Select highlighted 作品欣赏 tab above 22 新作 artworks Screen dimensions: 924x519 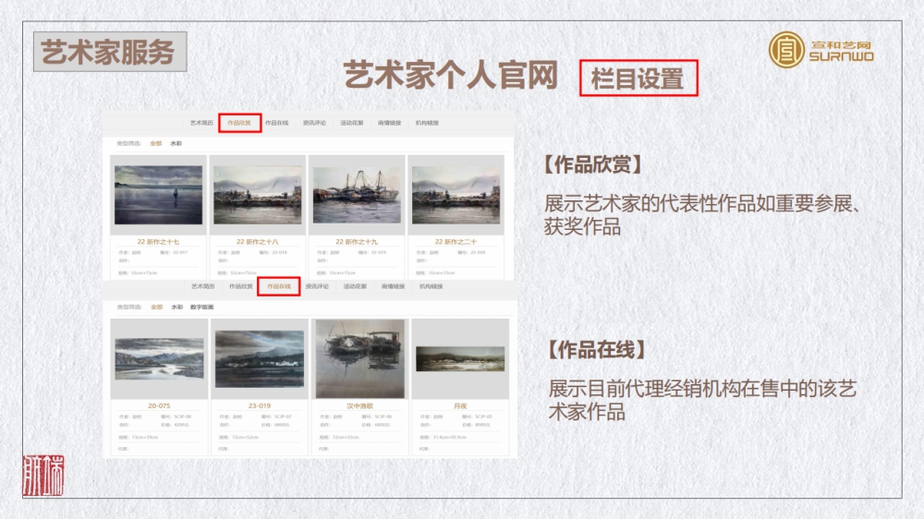pyautogui.click(x=239, y=123)
